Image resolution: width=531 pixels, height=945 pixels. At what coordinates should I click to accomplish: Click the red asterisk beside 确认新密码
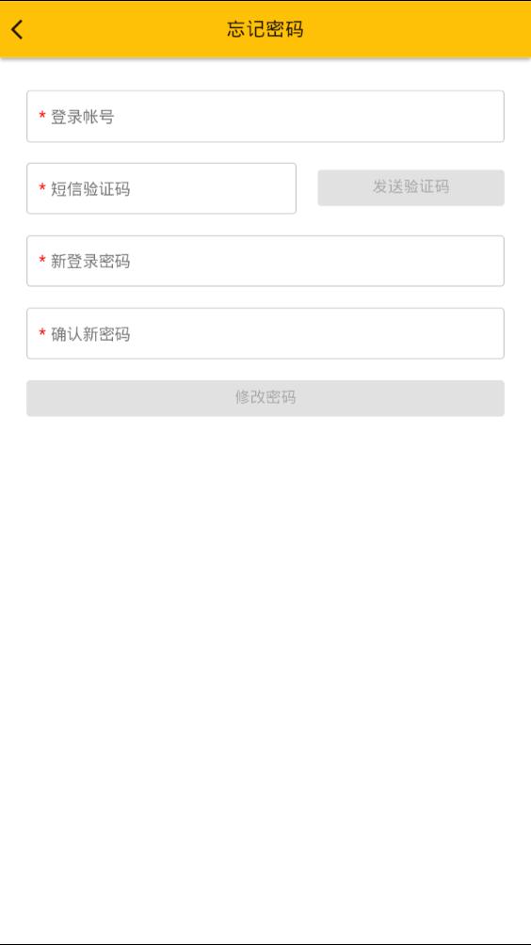click(42, 333)
